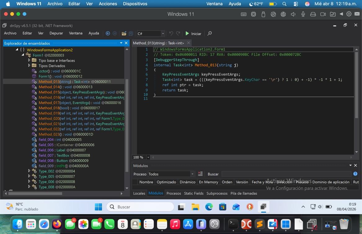Open the Depurar menu
The height and width of the screenshot is (234, 362).
pos(56,33)
